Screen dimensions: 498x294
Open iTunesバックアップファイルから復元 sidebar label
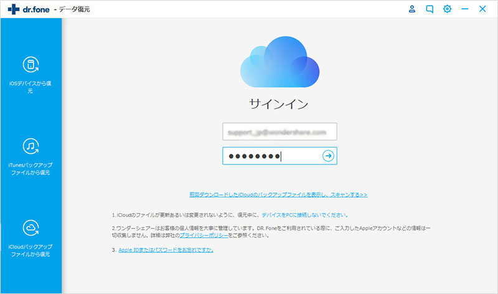31,169
